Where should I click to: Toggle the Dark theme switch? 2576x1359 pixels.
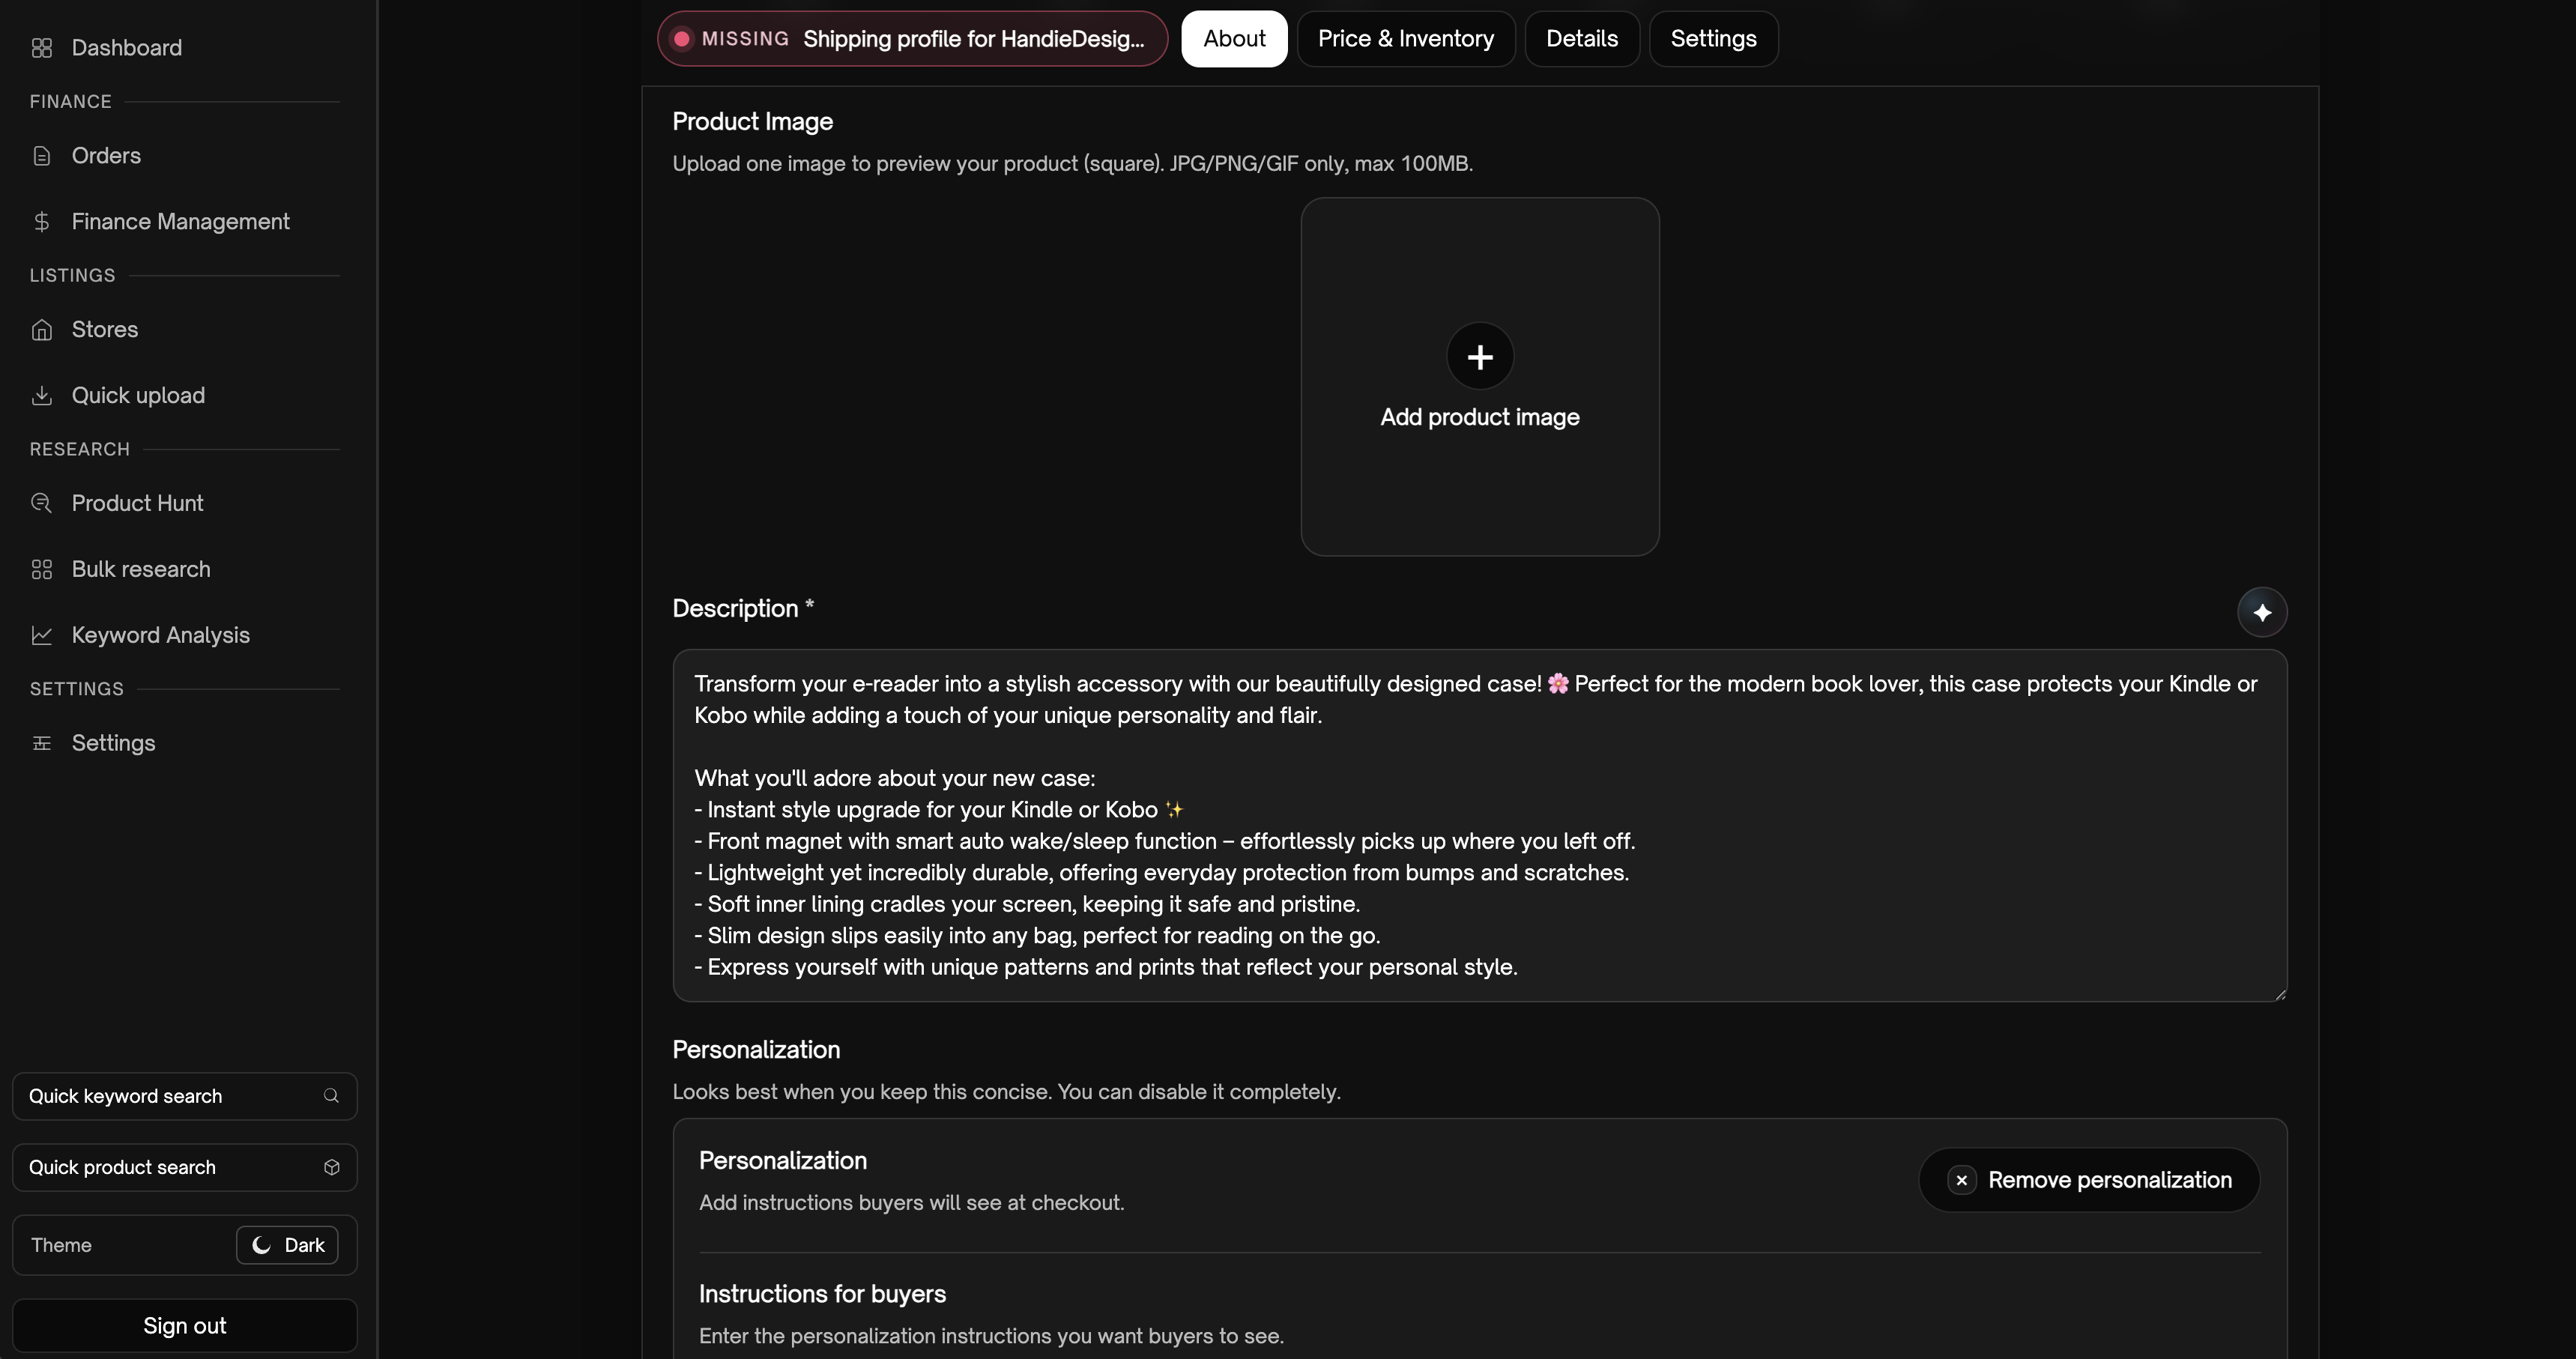pos(287,1245)
